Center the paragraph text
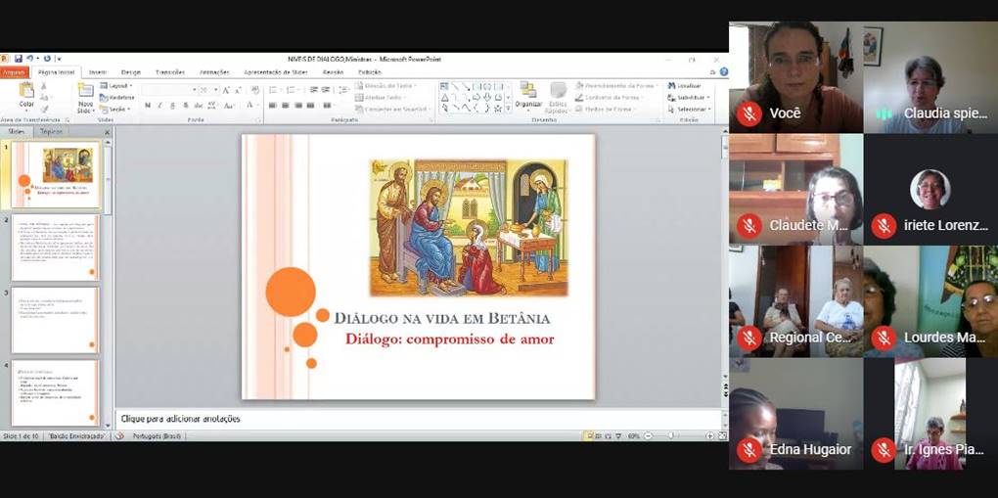998x498 pixels. click(285, 105)
